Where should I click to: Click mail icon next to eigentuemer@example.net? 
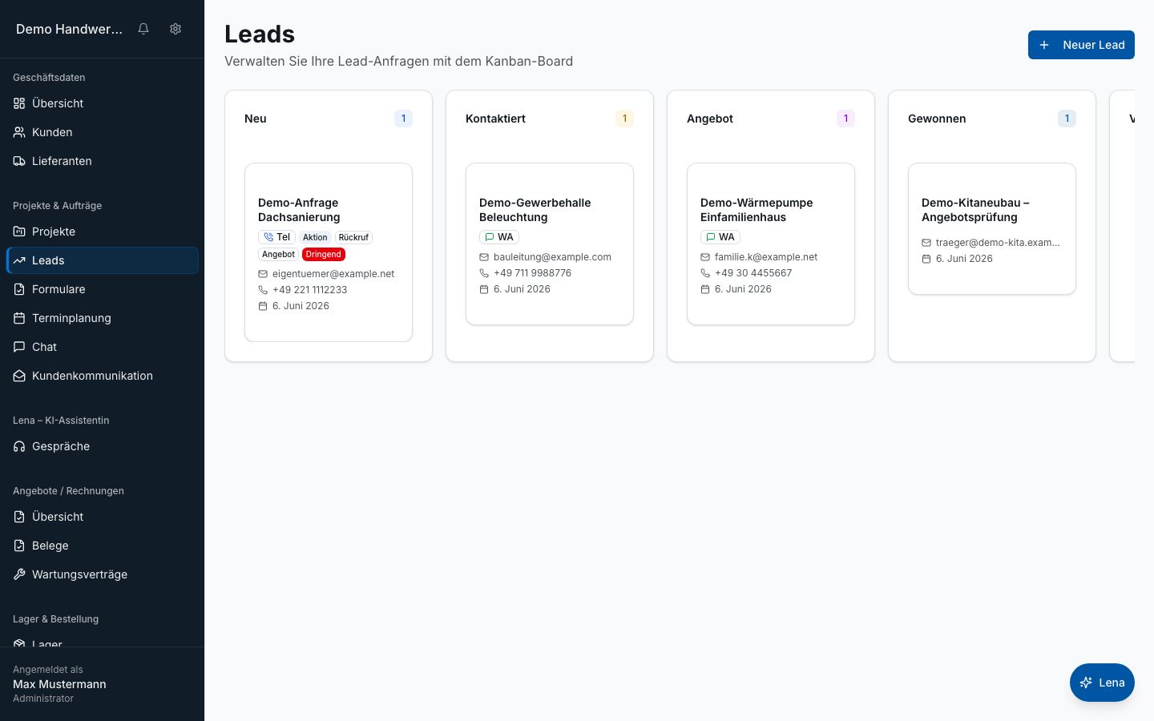coord(263,274)
